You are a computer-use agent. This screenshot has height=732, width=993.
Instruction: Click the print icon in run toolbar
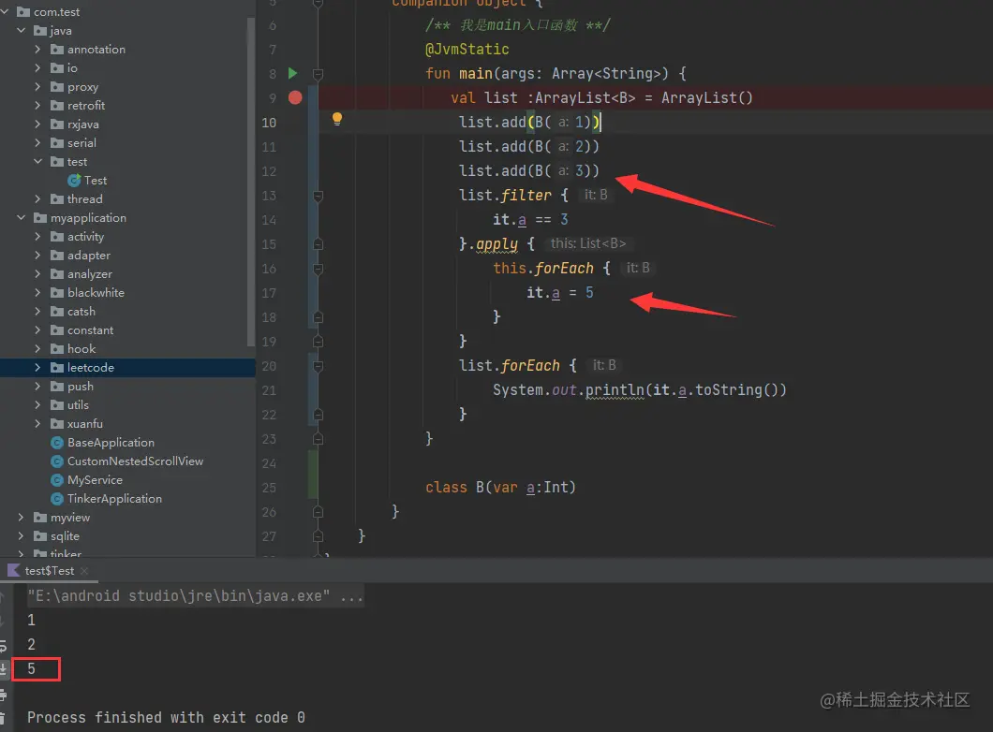click(3, 695)
